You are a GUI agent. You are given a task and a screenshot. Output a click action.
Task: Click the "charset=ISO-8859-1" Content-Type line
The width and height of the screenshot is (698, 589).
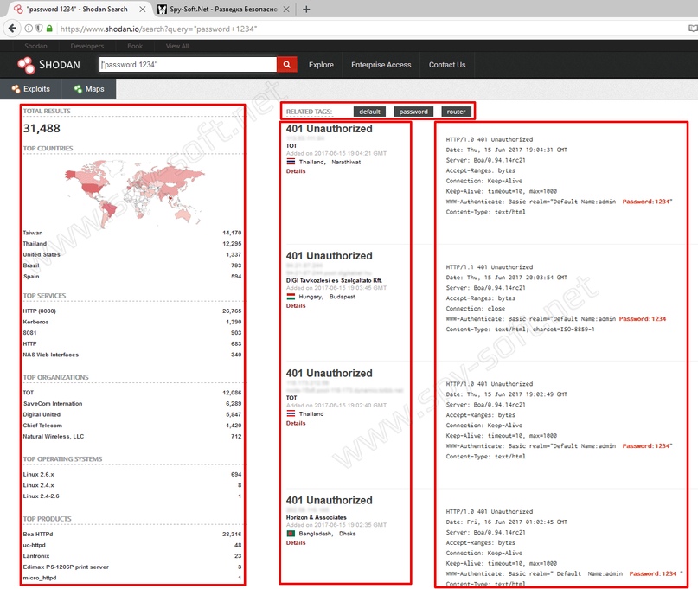(x=521, y=330)
